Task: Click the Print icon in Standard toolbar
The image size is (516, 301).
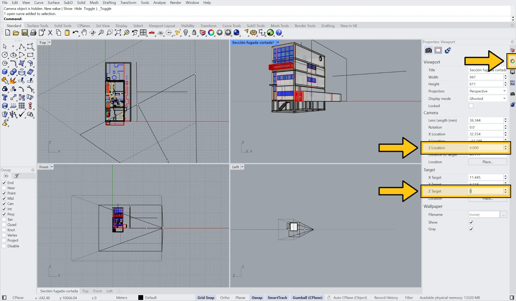Action: coord(33,33)
